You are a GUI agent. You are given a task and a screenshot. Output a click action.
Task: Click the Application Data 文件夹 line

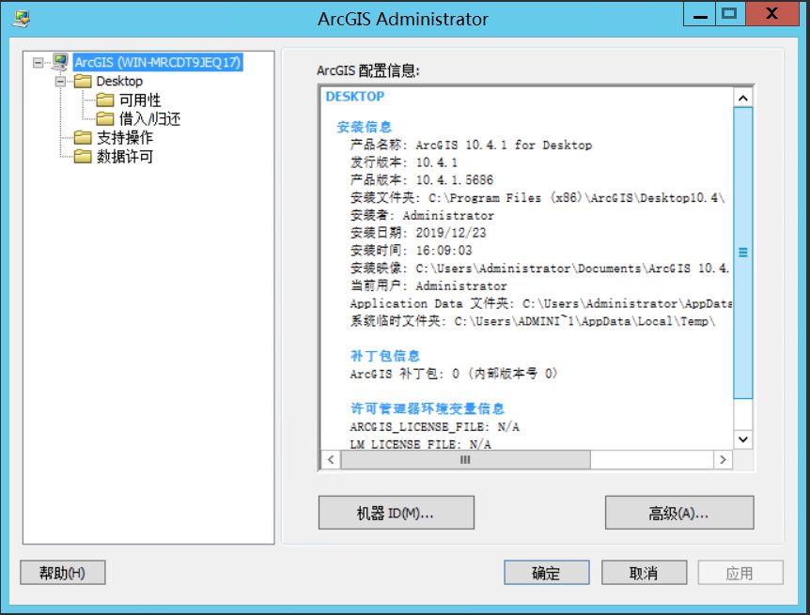pyautogui.click(x=541, y=303)
